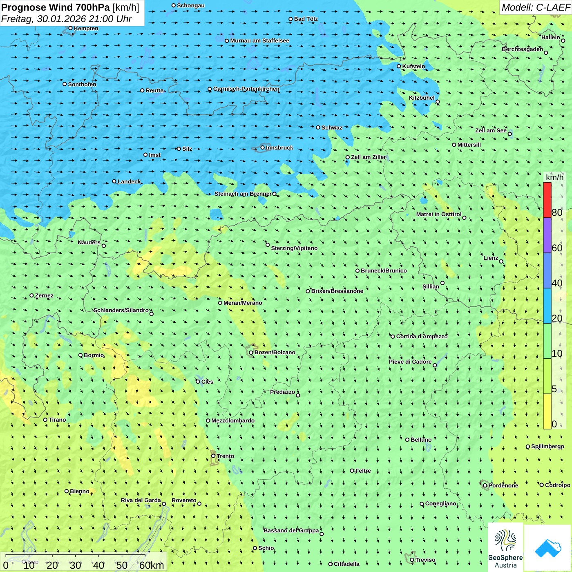The image size is (572, 572).
Task: Click the 'Bruneck/Brunico' label
Action: pos(384,270)
